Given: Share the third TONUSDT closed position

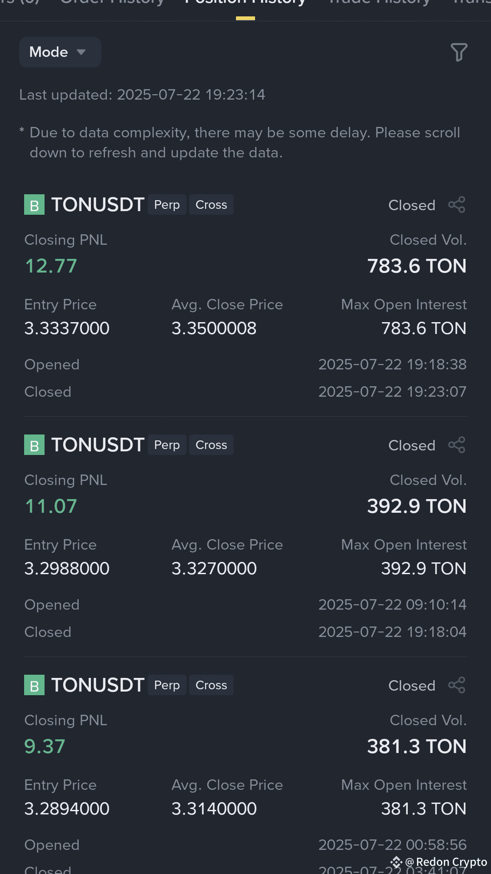Looking at the screenshot, I should 457,685.
